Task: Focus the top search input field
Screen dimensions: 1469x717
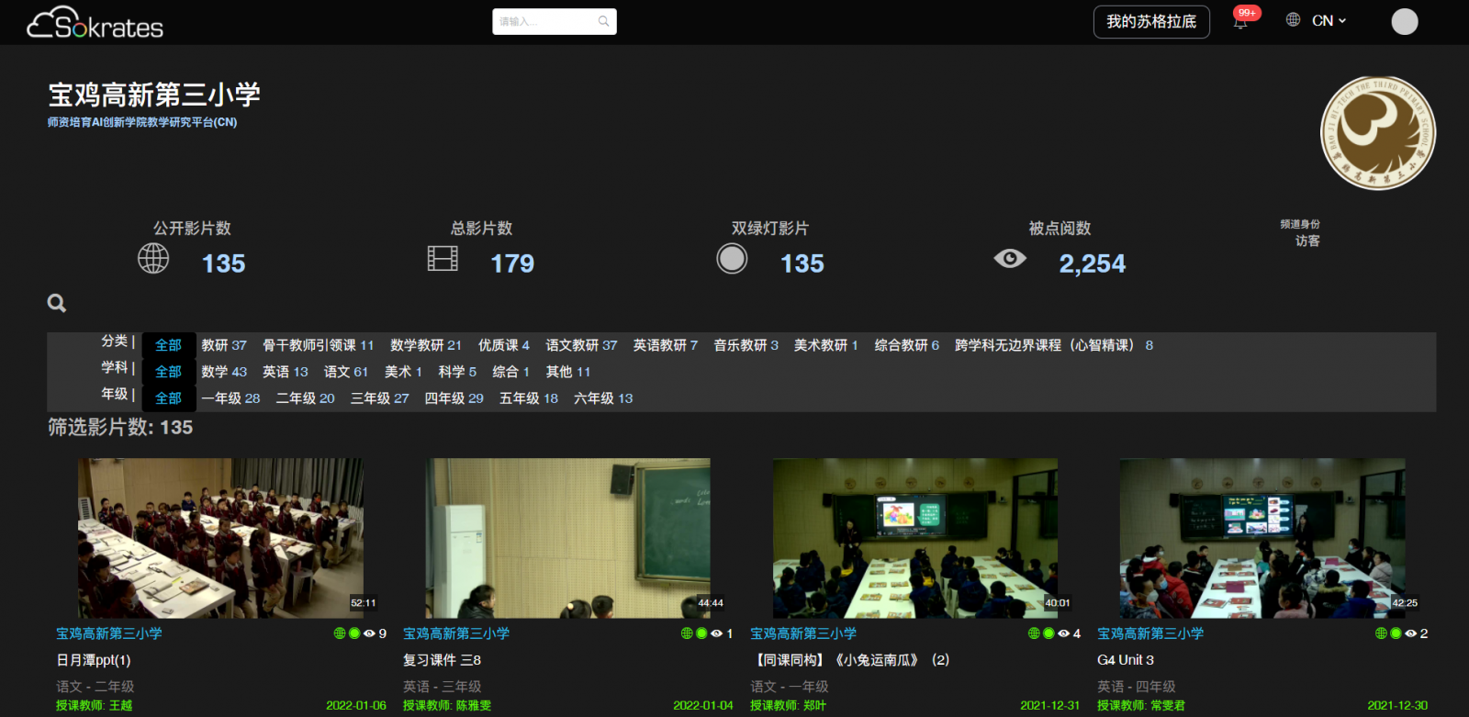Action: click(x=545, y=21)
